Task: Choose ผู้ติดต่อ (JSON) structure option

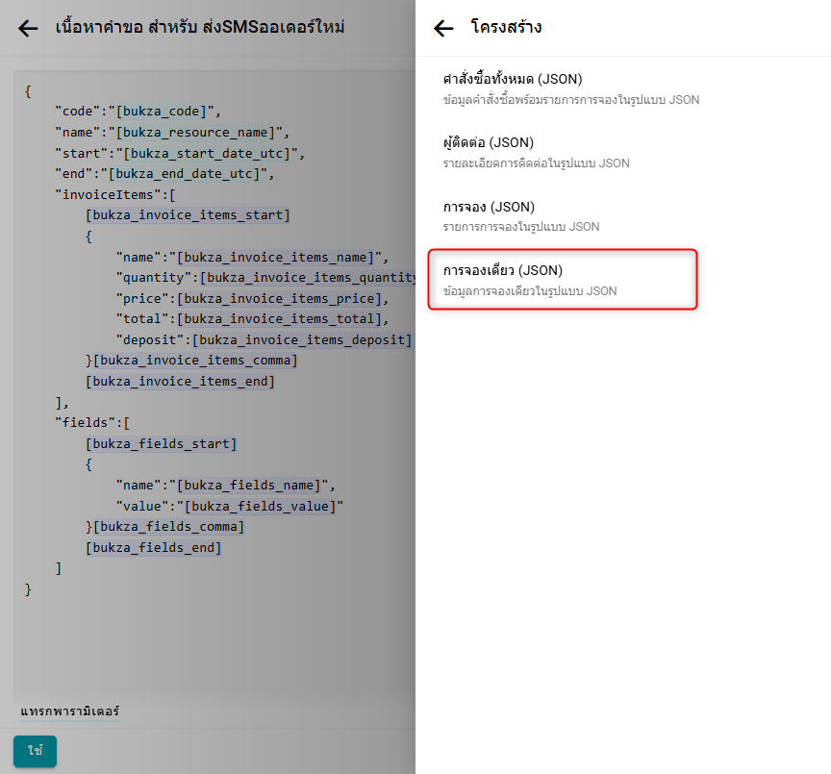Action: tap(489, 143)
